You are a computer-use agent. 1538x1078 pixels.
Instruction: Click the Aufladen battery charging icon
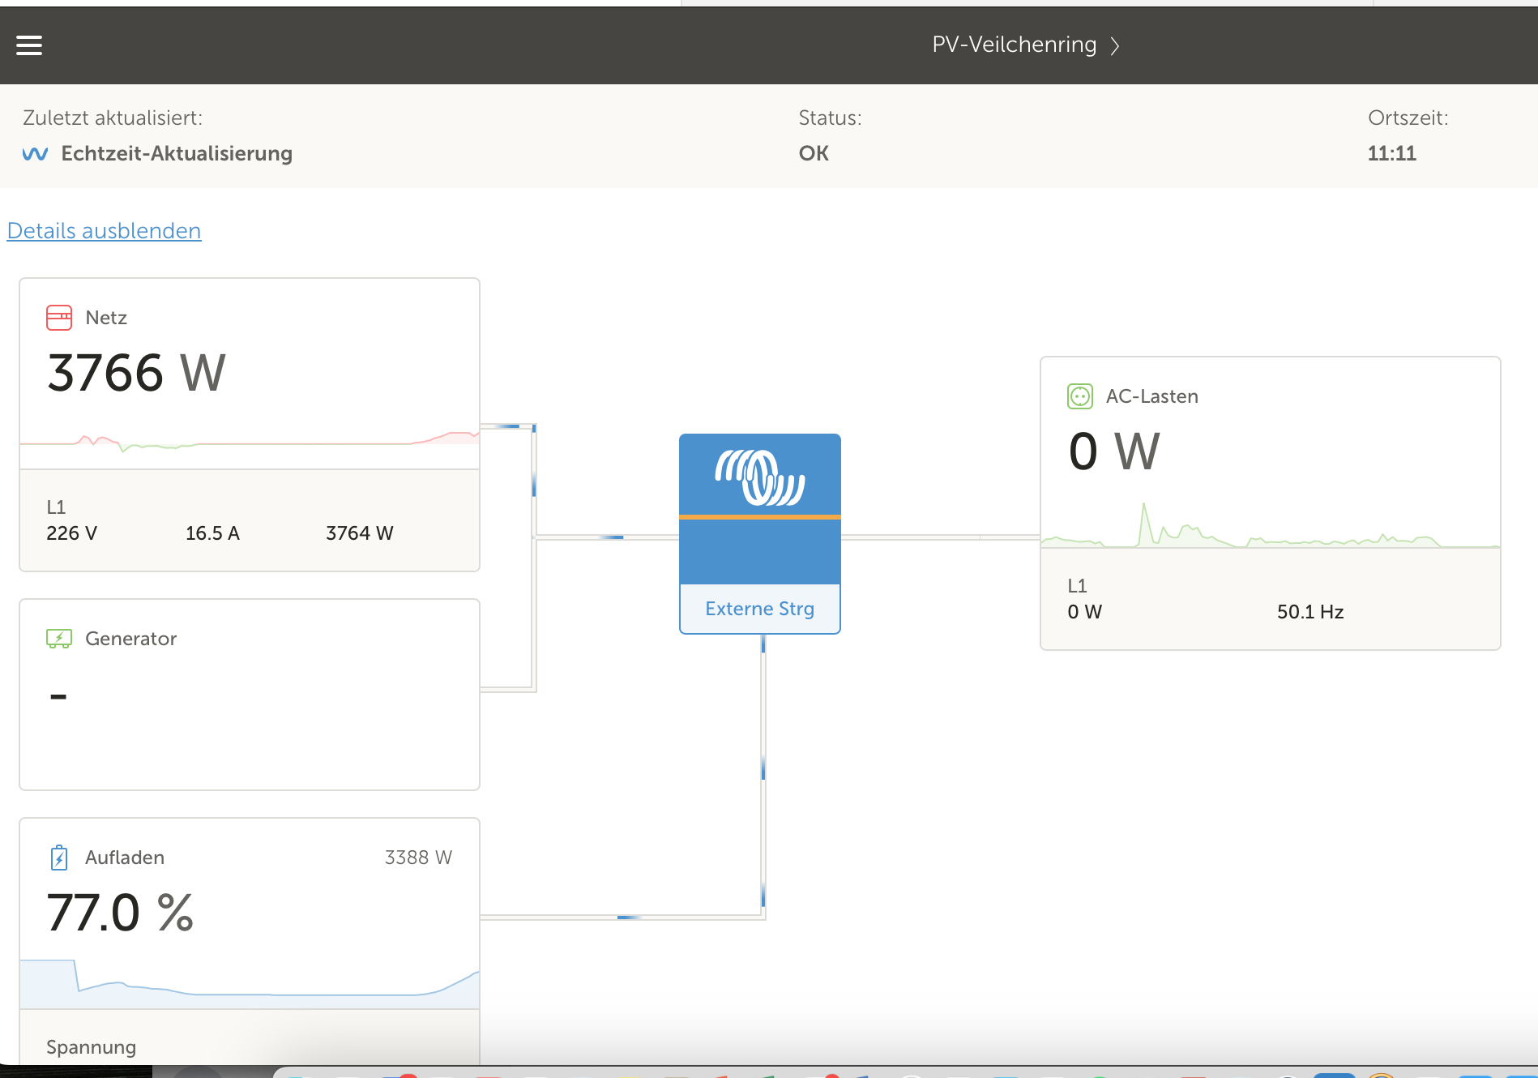59,858
